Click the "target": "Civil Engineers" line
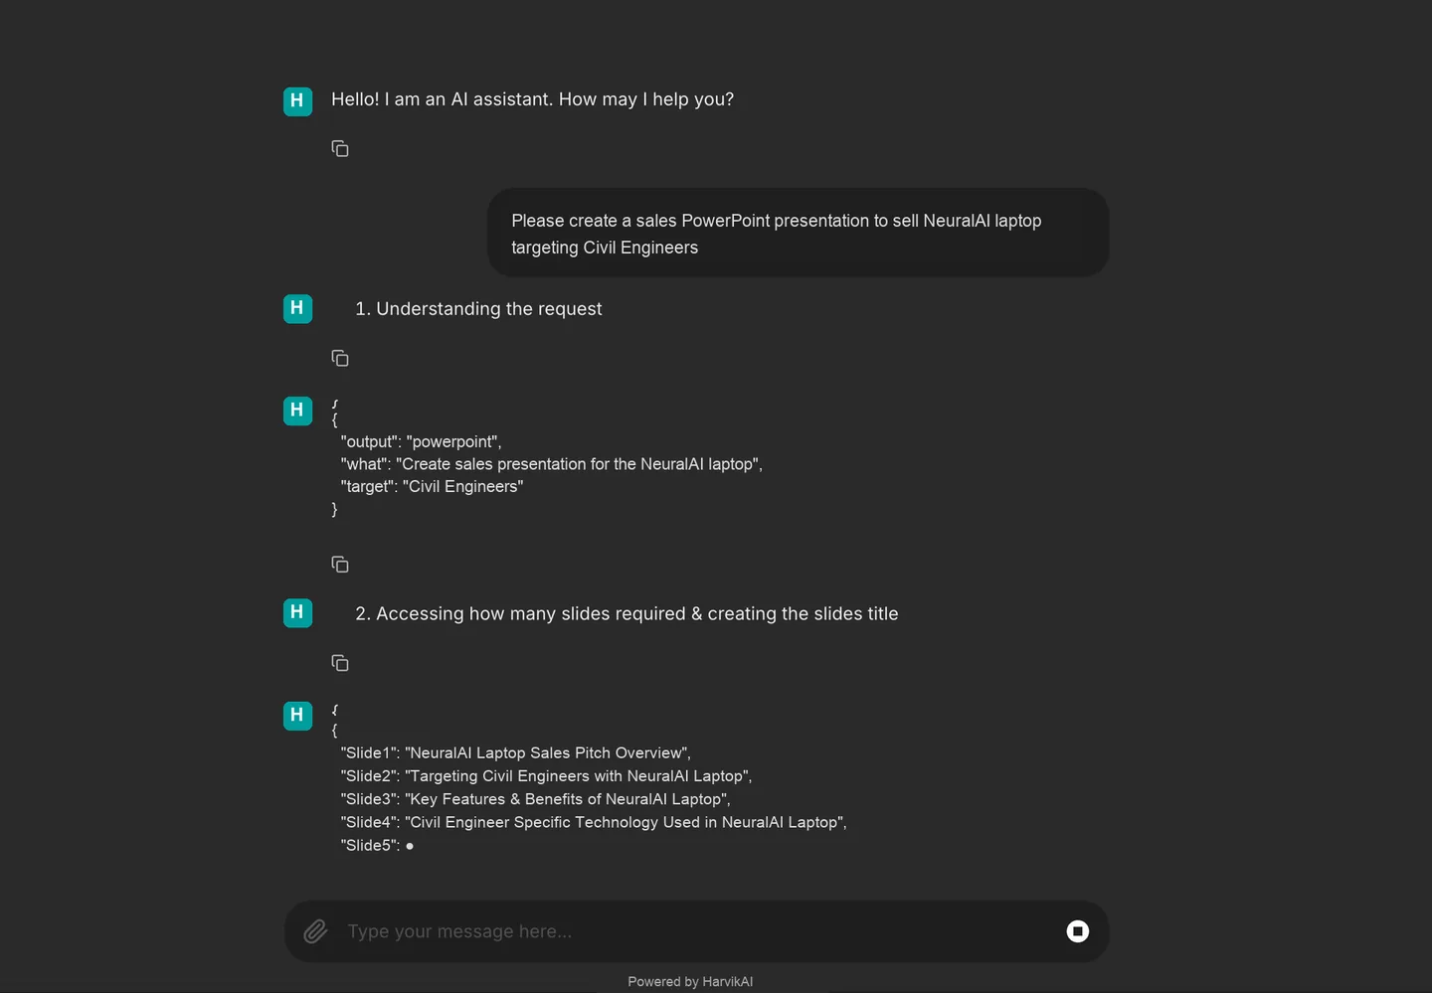Viewport: 1432px width, 993px height. pyautogui.click(x=432, y=486)
